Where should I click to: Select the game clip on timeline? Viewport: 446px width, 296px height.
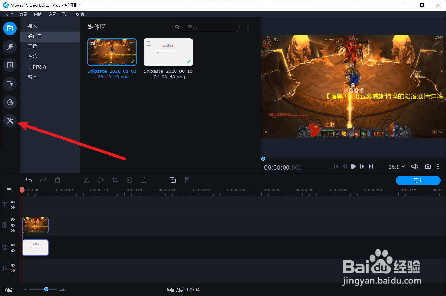[x=35, y=225]
